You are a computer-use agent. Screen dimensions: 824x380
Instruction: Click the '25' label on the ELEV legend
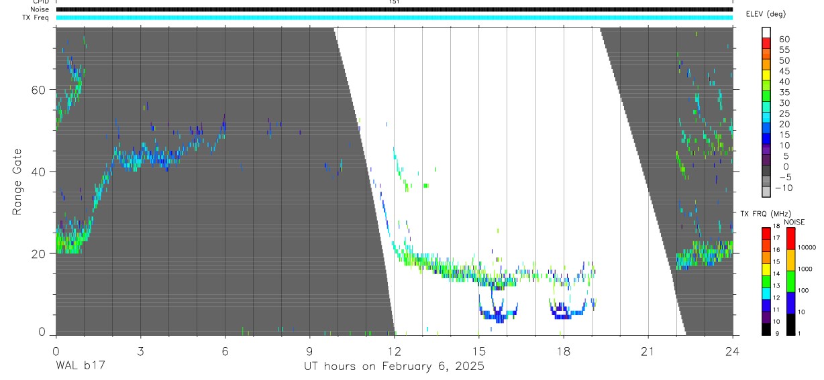coord(784,114)
